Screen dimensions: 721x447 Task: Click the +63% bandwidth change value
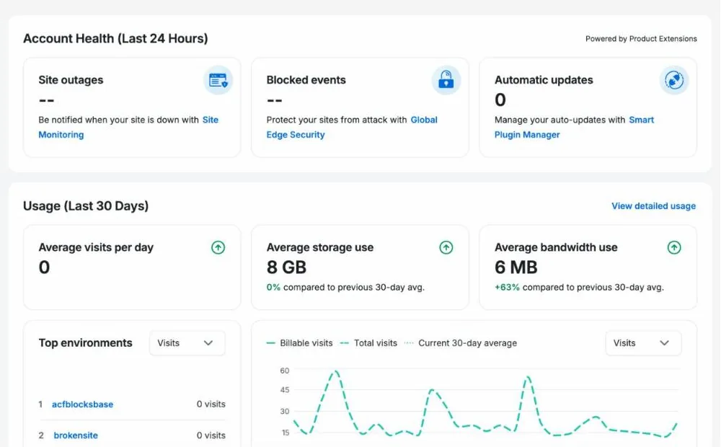point(507,288)
